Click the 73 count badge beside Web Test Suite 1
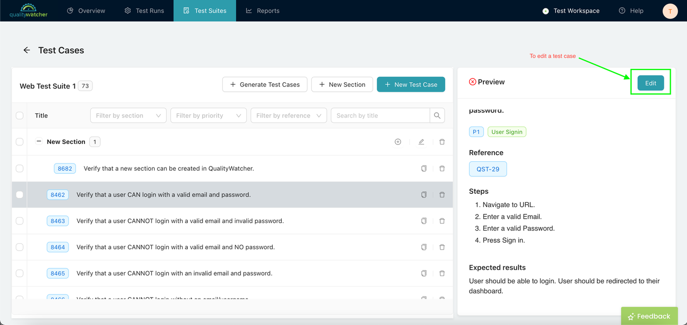 pos(85,86)
